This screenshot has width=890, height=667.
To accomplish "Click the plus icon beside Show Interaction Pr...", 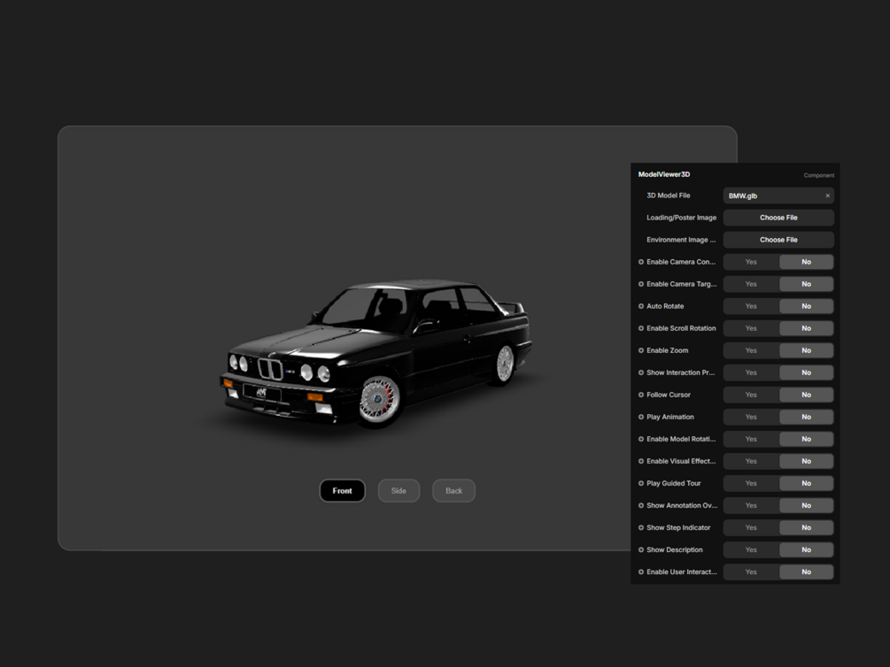I will pyautogui.click(x=641, y=372).
